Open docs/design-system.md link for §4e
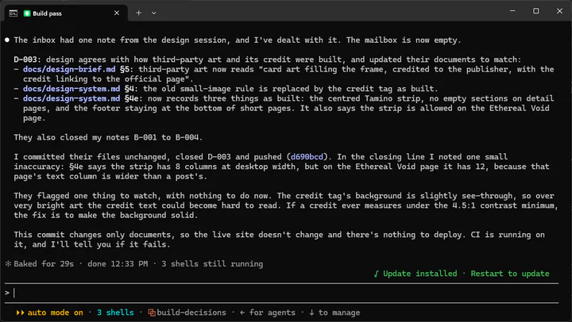Screen dimensions: 572x322 (71, 98)
